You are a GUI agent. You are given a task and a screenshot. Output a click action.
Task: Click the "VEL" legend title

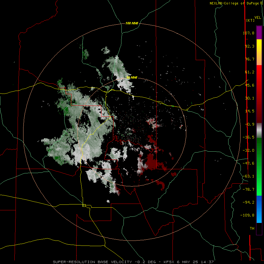coord(258,18)
